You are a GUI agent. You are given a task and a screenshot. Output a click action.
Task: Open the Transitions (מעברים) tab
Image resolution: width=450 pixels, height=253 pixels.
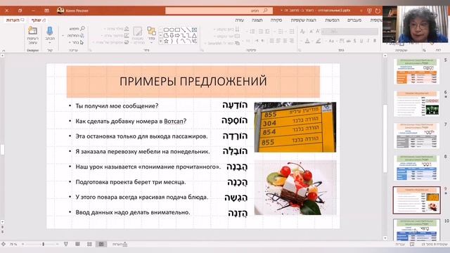354,20
